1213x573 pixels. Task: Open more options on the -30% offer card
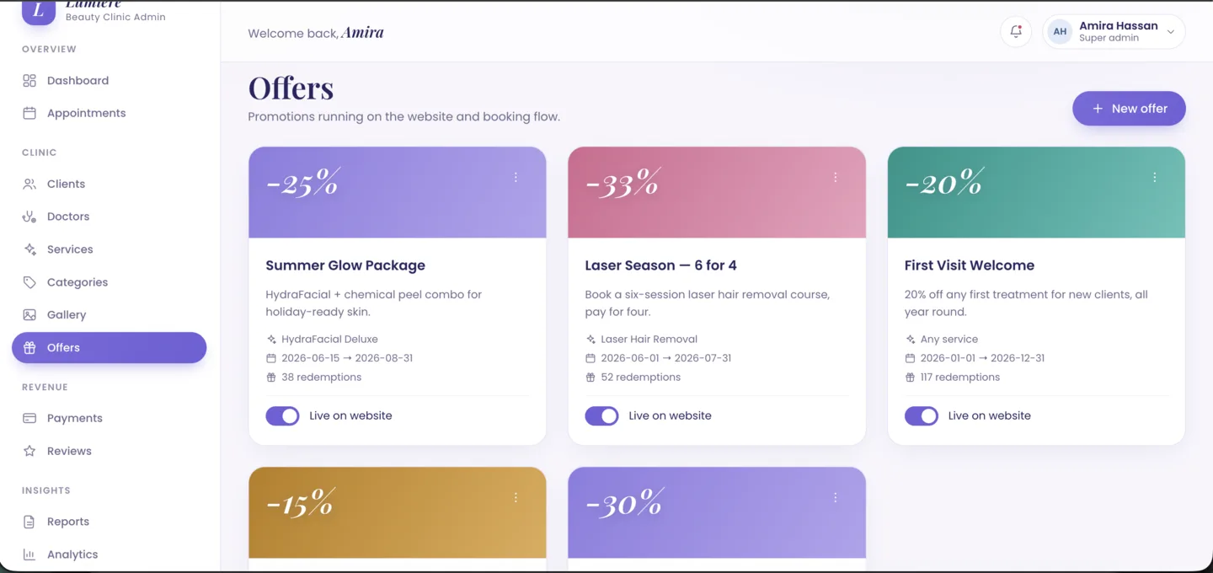[x=835, y=498]
